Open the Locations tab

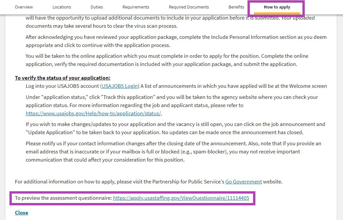coord(62,7)
